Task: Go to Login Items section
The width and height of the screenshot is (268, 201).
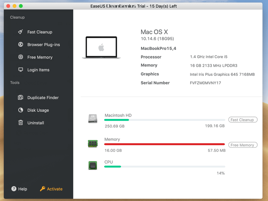Action: click(38, 70)
